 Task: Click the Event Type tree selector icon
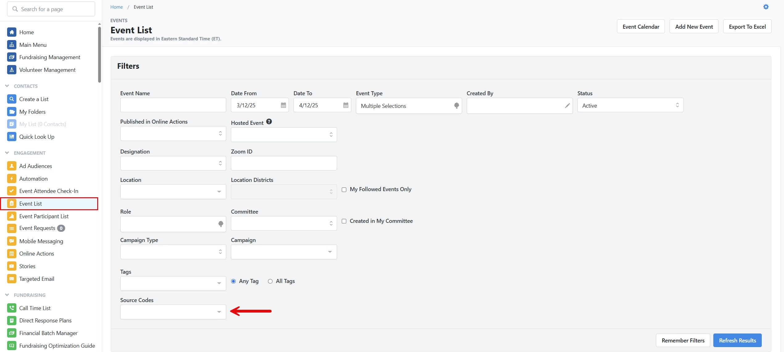click(457, 106)
